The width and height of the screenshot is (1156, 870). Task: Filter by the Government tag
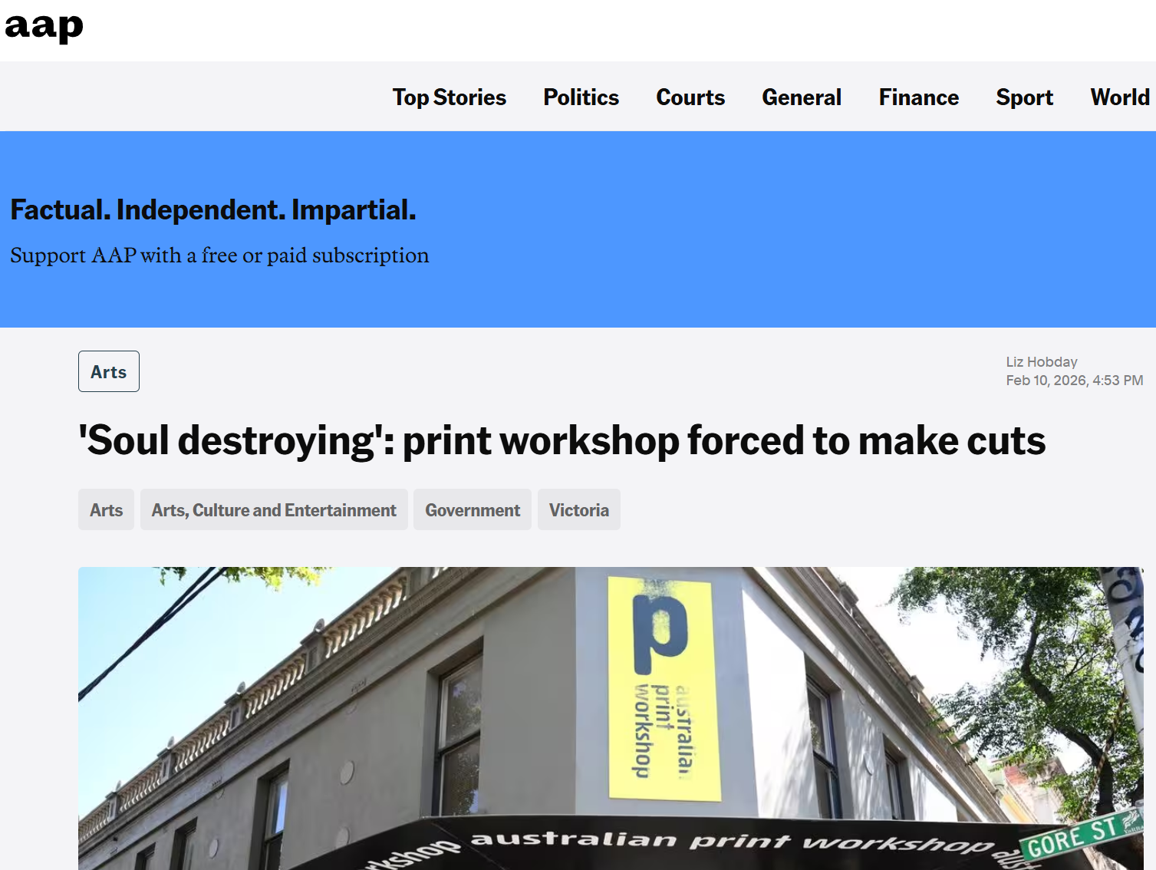(x=473, y=509)
